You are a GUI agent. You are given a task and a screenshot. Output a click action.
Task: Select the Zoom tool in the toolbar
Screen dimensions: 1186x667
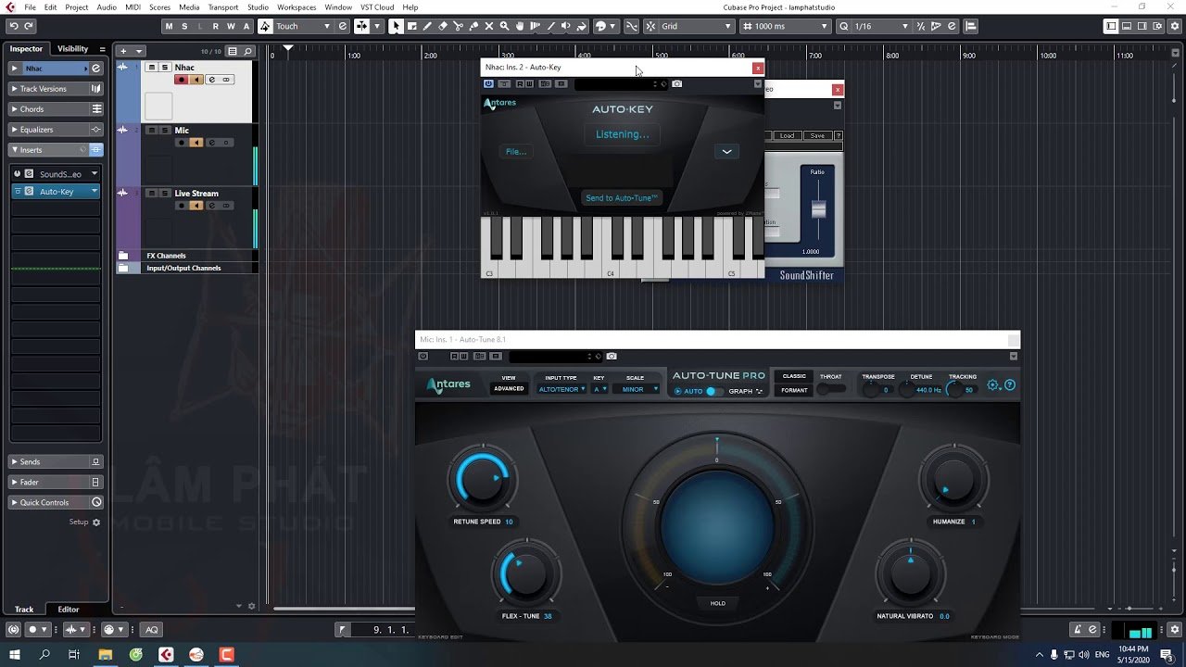[506, 26]
